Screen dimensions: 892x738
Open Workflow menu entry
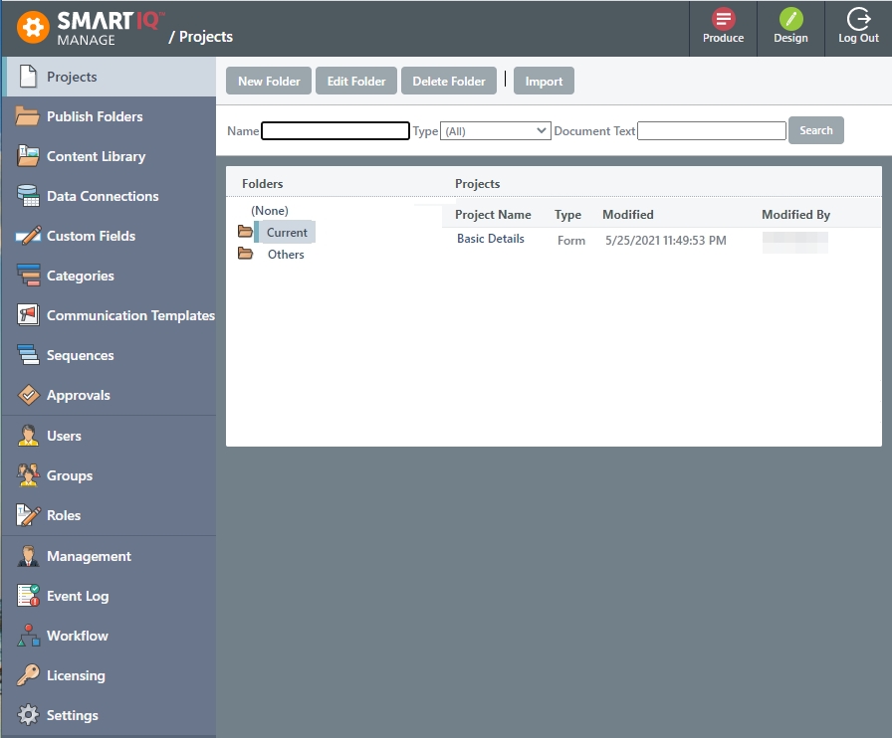(110, 636)
